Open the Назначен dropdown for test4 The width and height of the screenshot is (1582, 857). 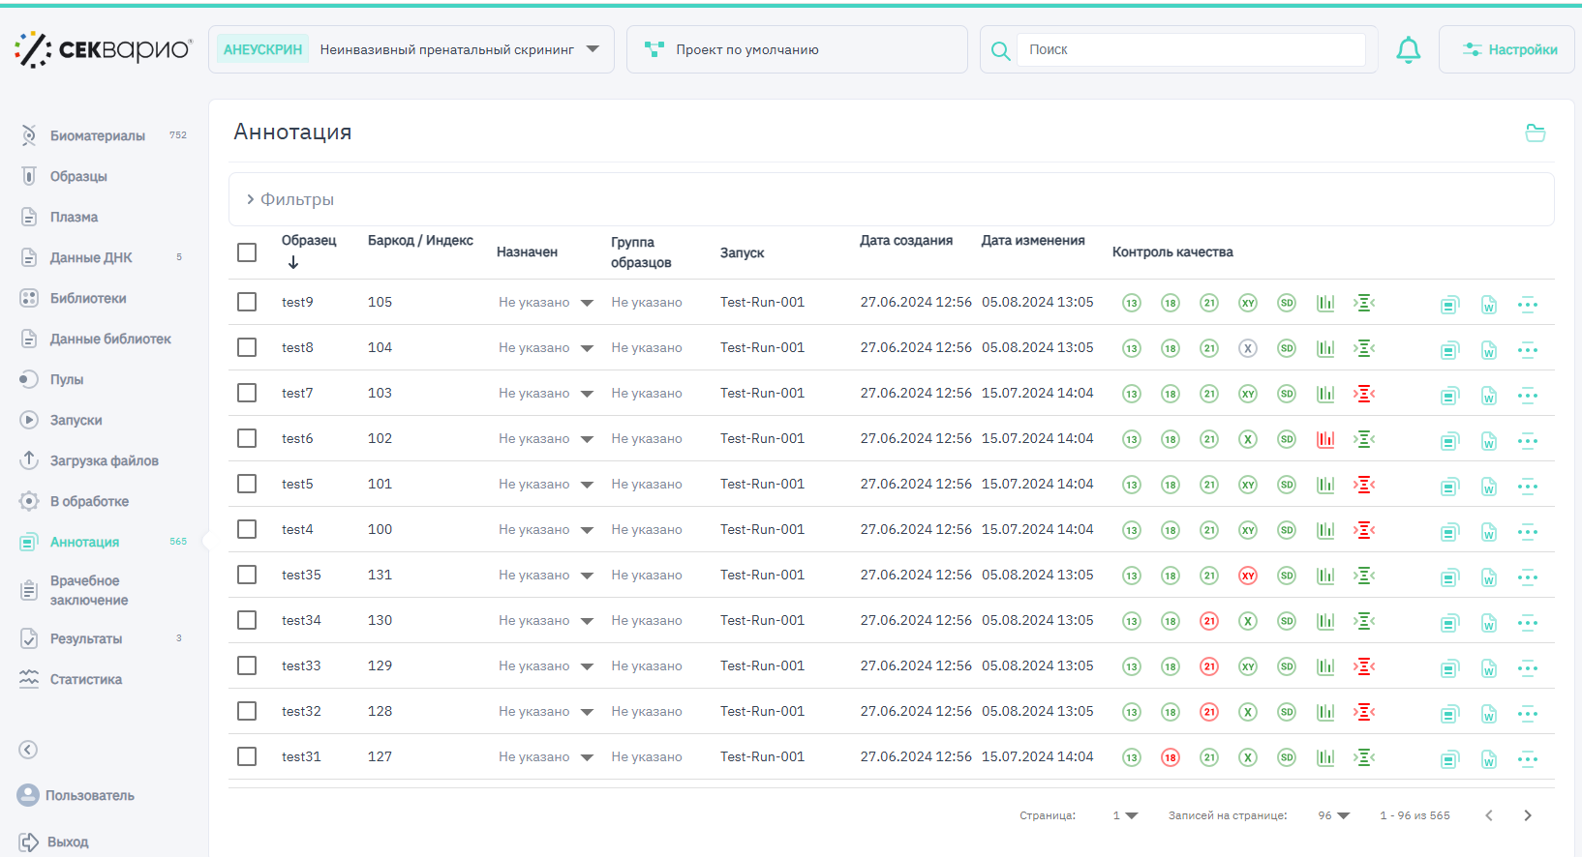click(587, 530)
